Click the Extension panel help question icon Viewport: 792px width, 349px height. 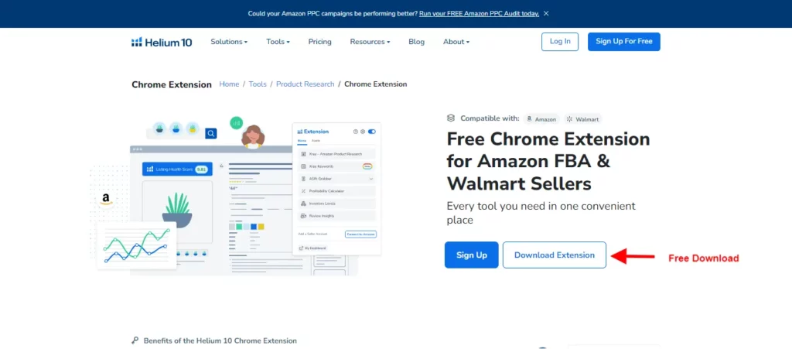pyautogui.click(x=356, y=132)
